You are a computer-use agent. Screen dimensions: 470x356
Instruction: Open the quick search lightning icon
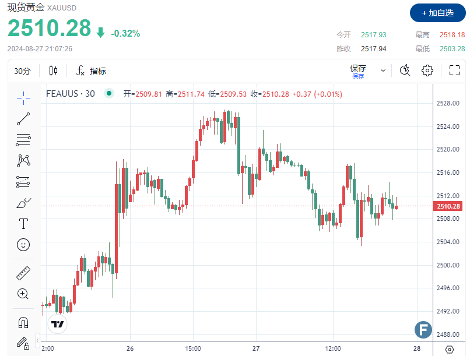click(405, 71)
